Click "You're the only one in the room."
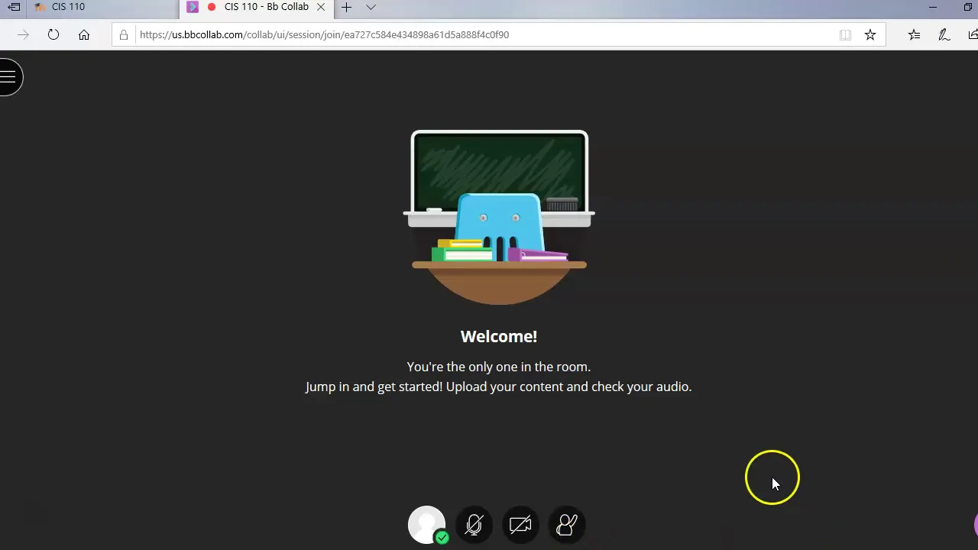The image size is (978, 550). point(499,367)
